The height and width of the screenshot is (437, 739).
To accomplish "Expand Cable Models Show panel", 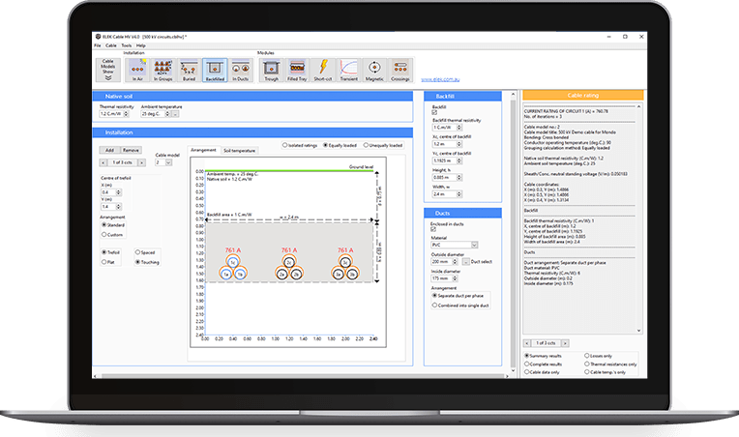I will coord(108,70).
